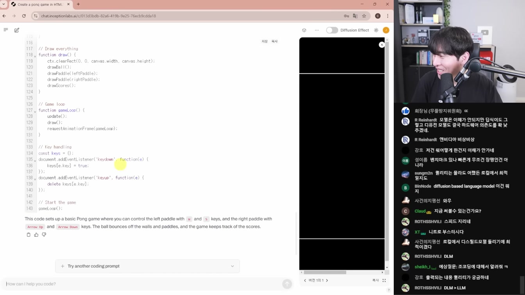View site information icon in address bar
This screenshot has width=525, height=295.
(36, 16)
